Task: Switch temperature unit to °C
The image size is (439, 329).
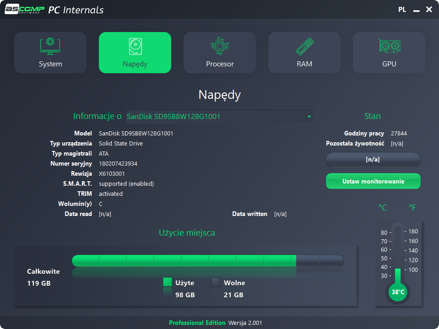Action: tap(383, 208)
